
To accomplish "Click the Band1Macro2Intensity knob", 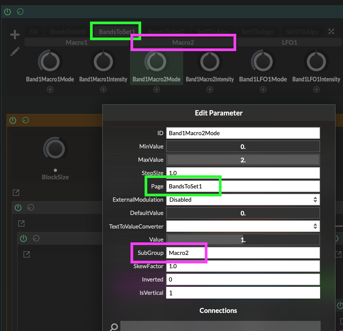I will pos(210,62).
